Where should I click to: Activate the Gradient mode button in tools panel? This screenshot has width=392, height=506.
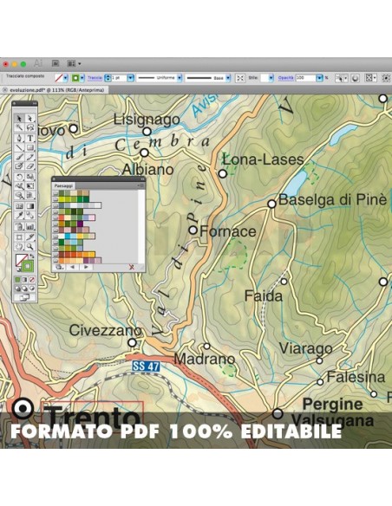(24, 280)
